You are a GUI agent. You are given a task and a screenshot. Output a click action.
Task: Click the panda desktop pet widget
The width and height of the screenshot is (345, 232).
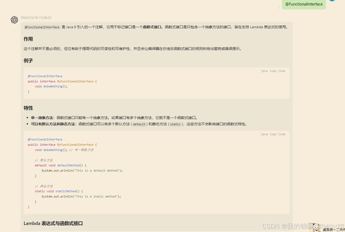point(316,227)
